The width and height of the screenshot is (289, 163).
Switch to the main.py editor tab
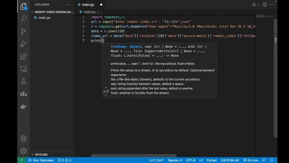(x=88, y=5)
